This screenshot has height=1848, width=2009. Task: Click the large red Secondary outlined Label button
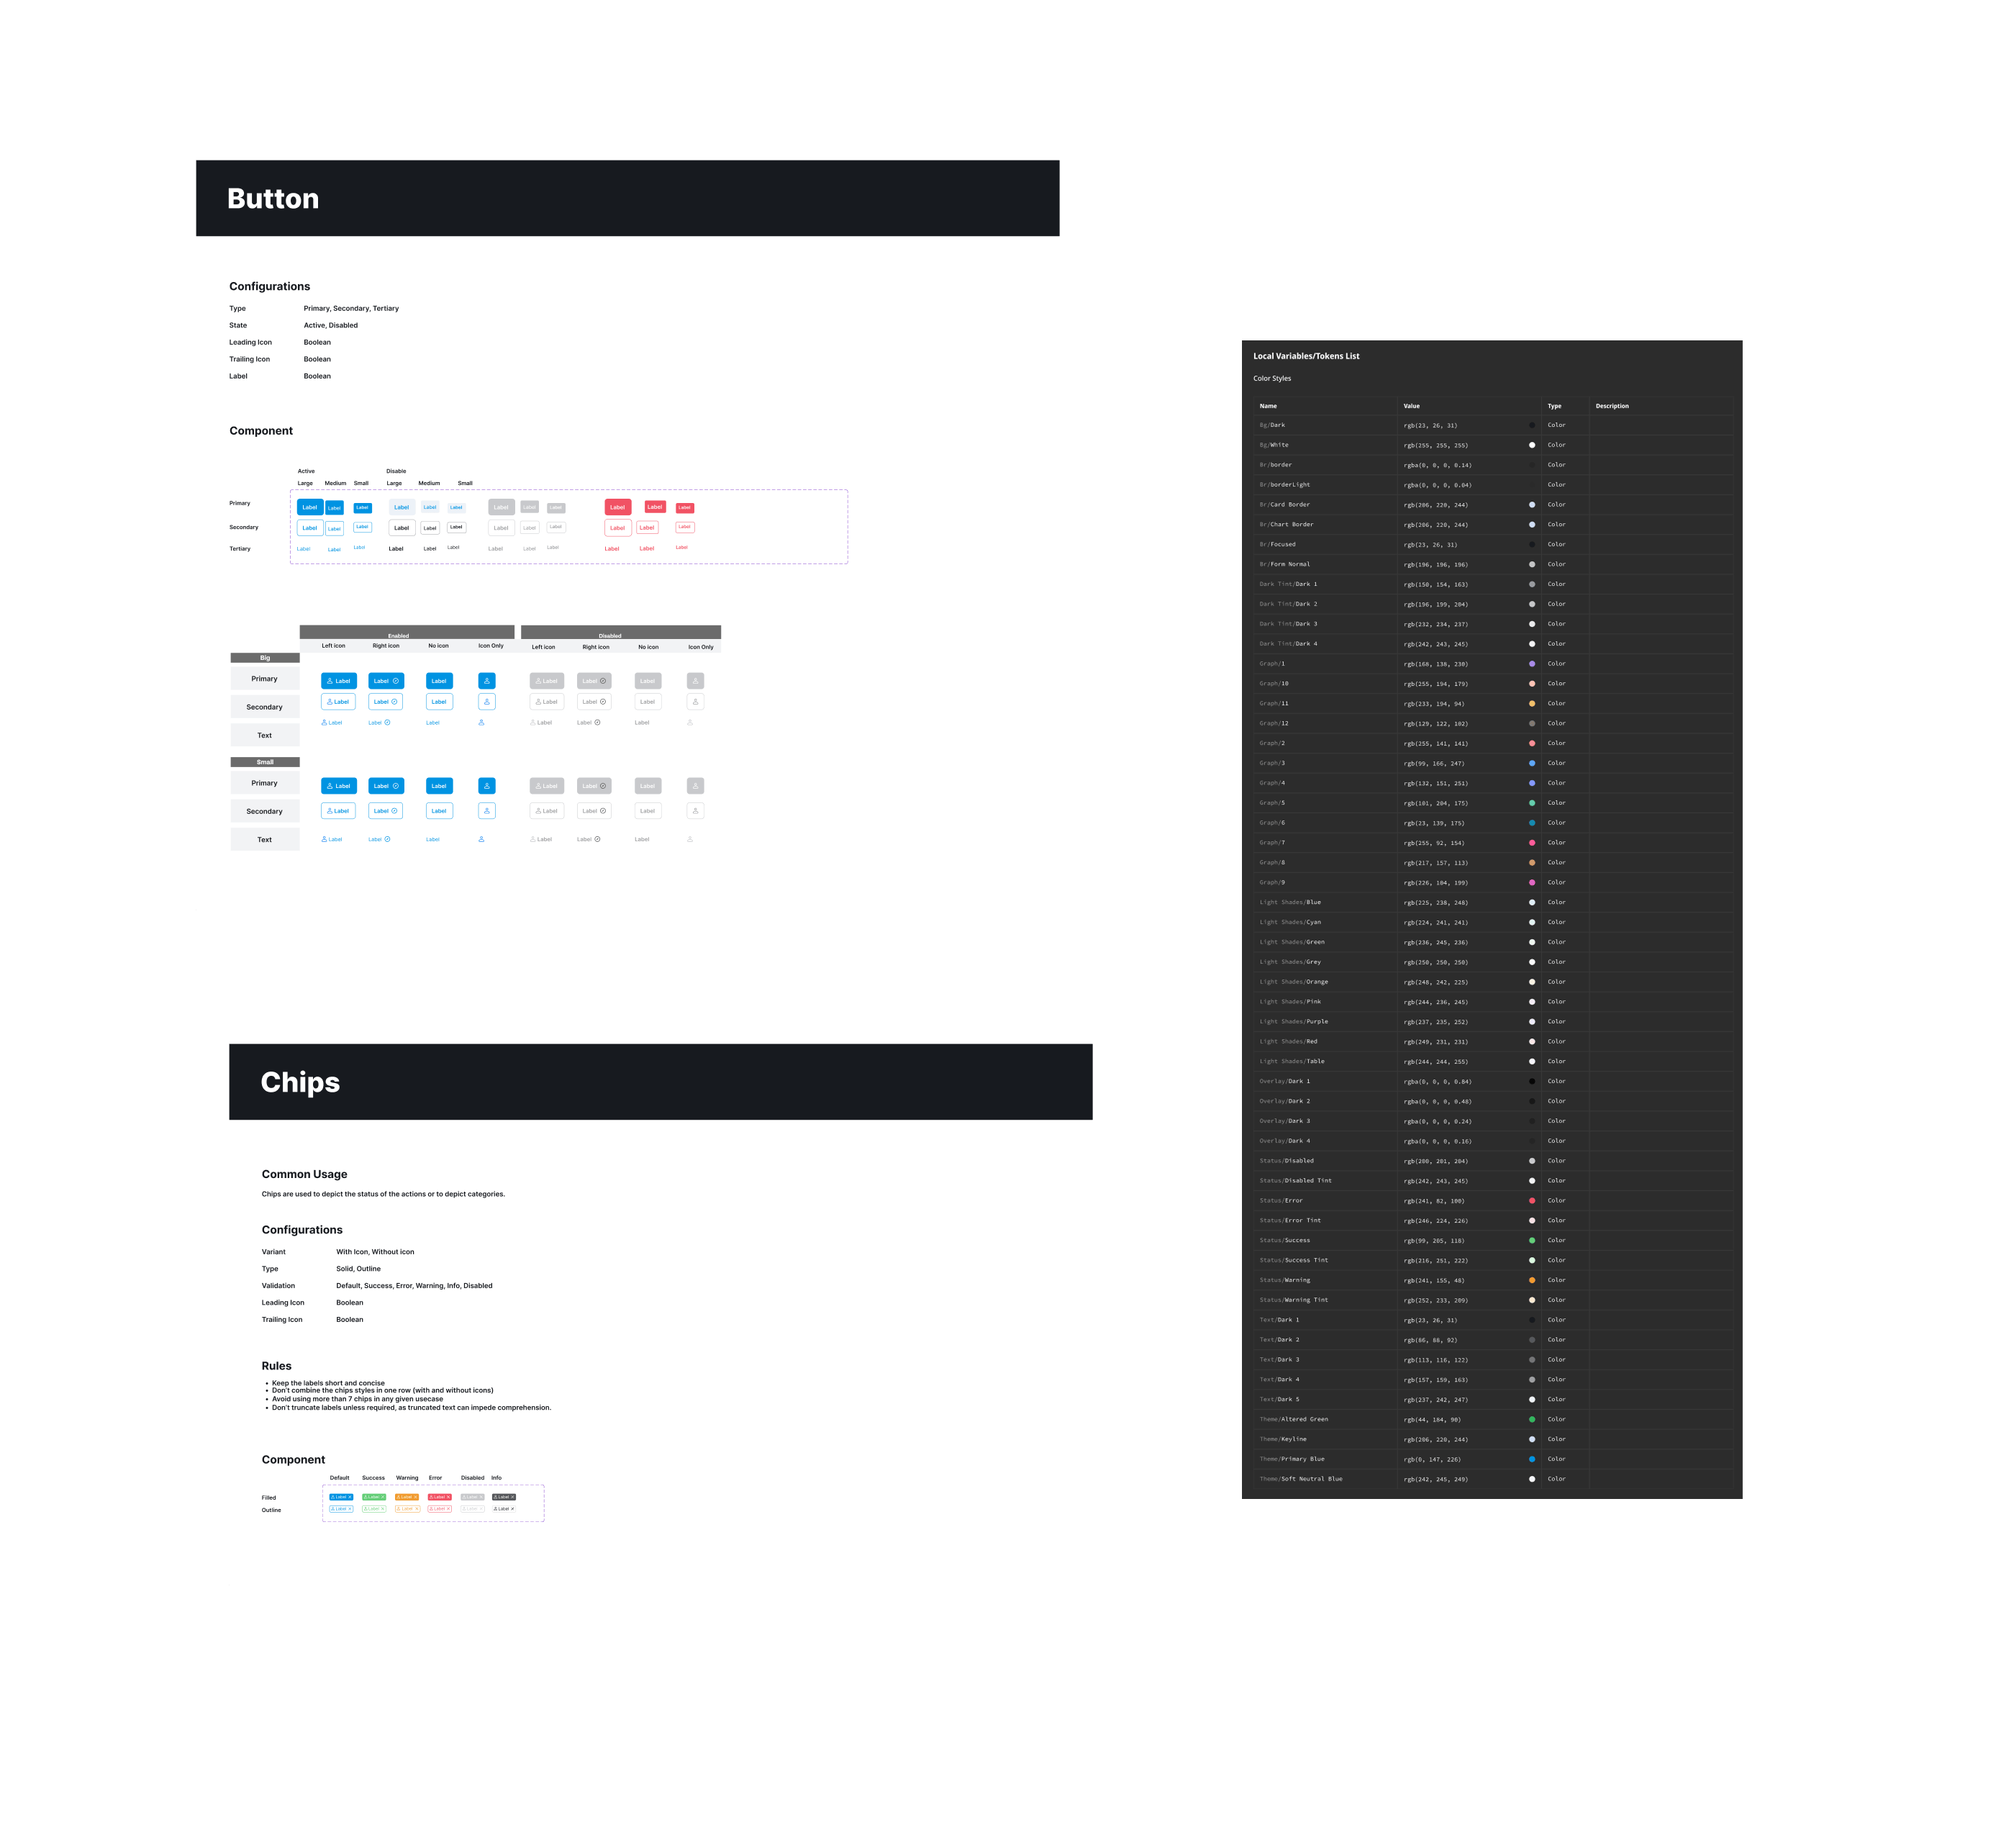[x=618, y=528]
